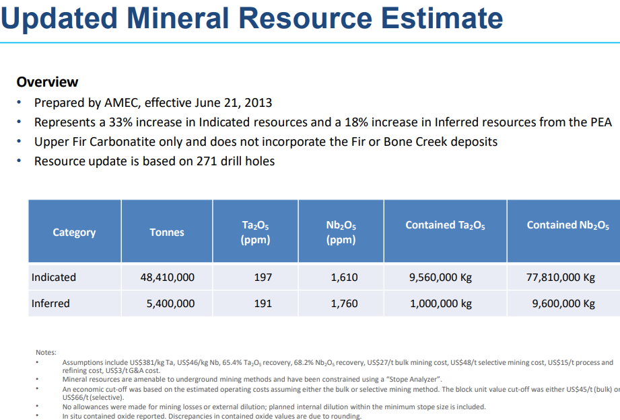Select the 'Contained Ta2O5' column header
This screenshot has height=420, width=620.
point(445,226)
